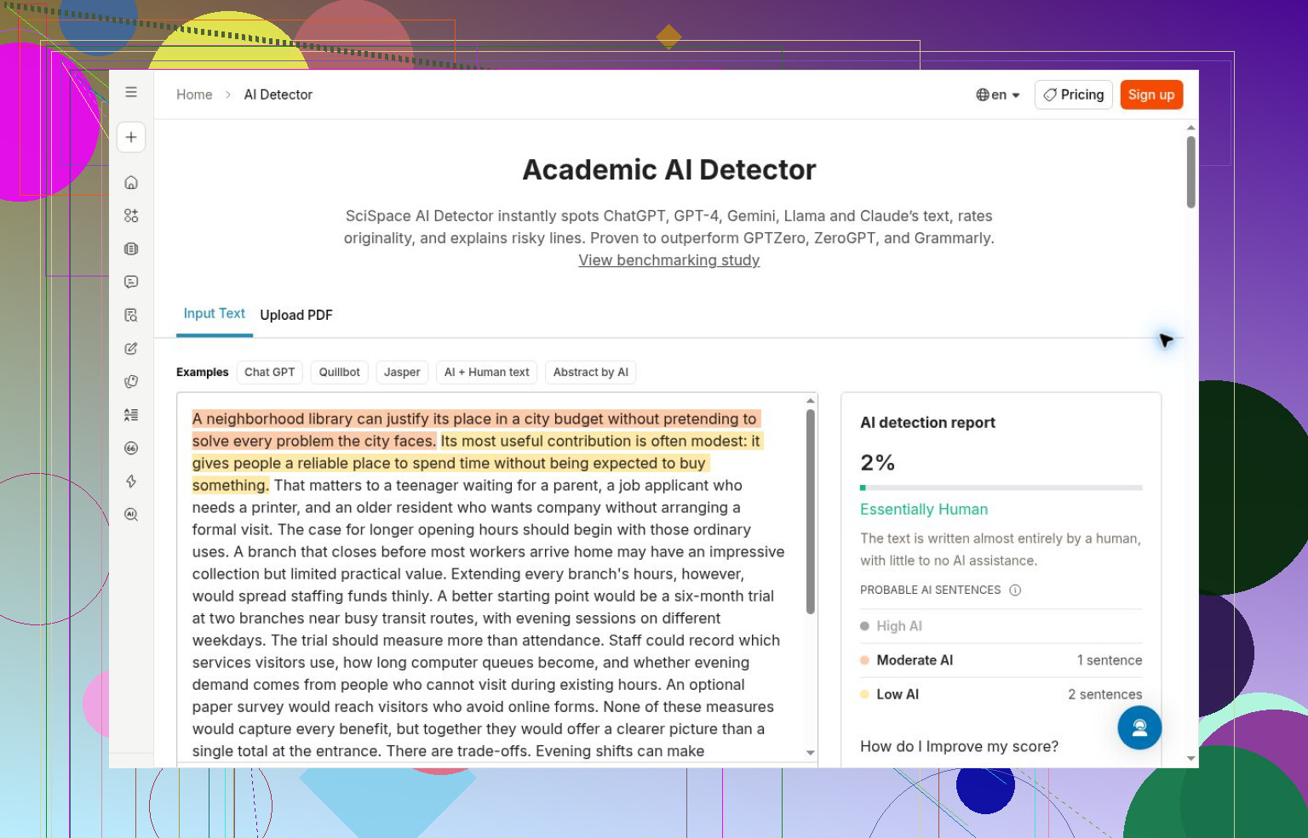The height and width of the screenshot is (838, 1308).
Task: Click the info icon beside Probable AI Sentences
Action: (1015, 590)
